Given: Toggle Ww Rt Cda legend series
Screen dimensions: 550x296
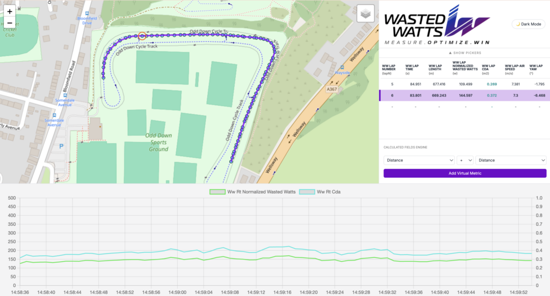Looking at the screenshot, I should point(320,191).
